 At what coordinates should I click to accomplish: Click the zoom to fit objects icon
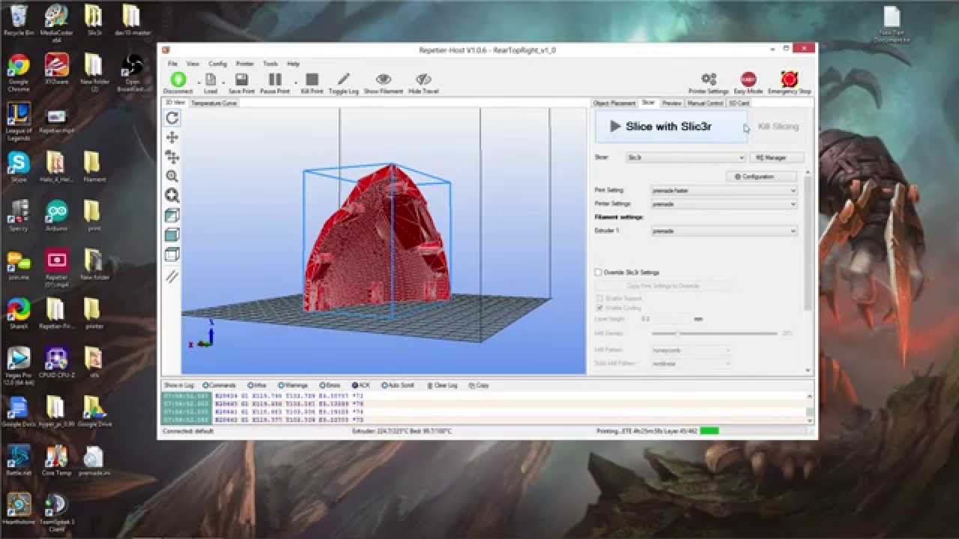tap(172, 196)
